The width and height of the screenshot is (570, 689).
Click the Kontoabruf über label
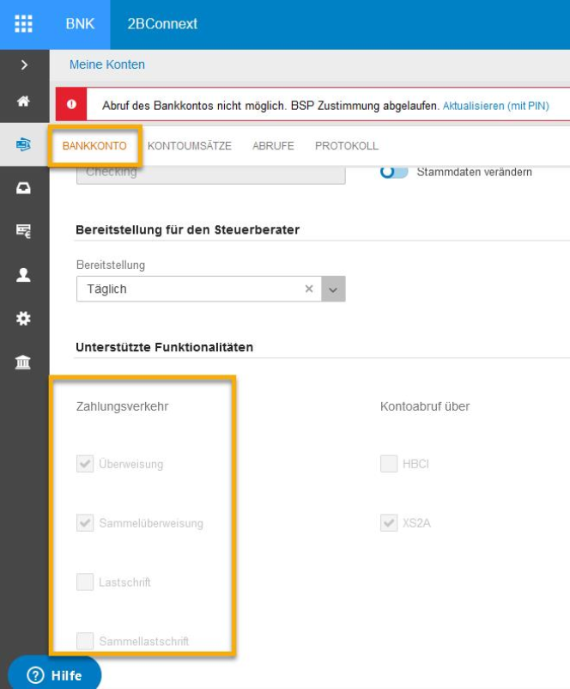coord(425,406)
